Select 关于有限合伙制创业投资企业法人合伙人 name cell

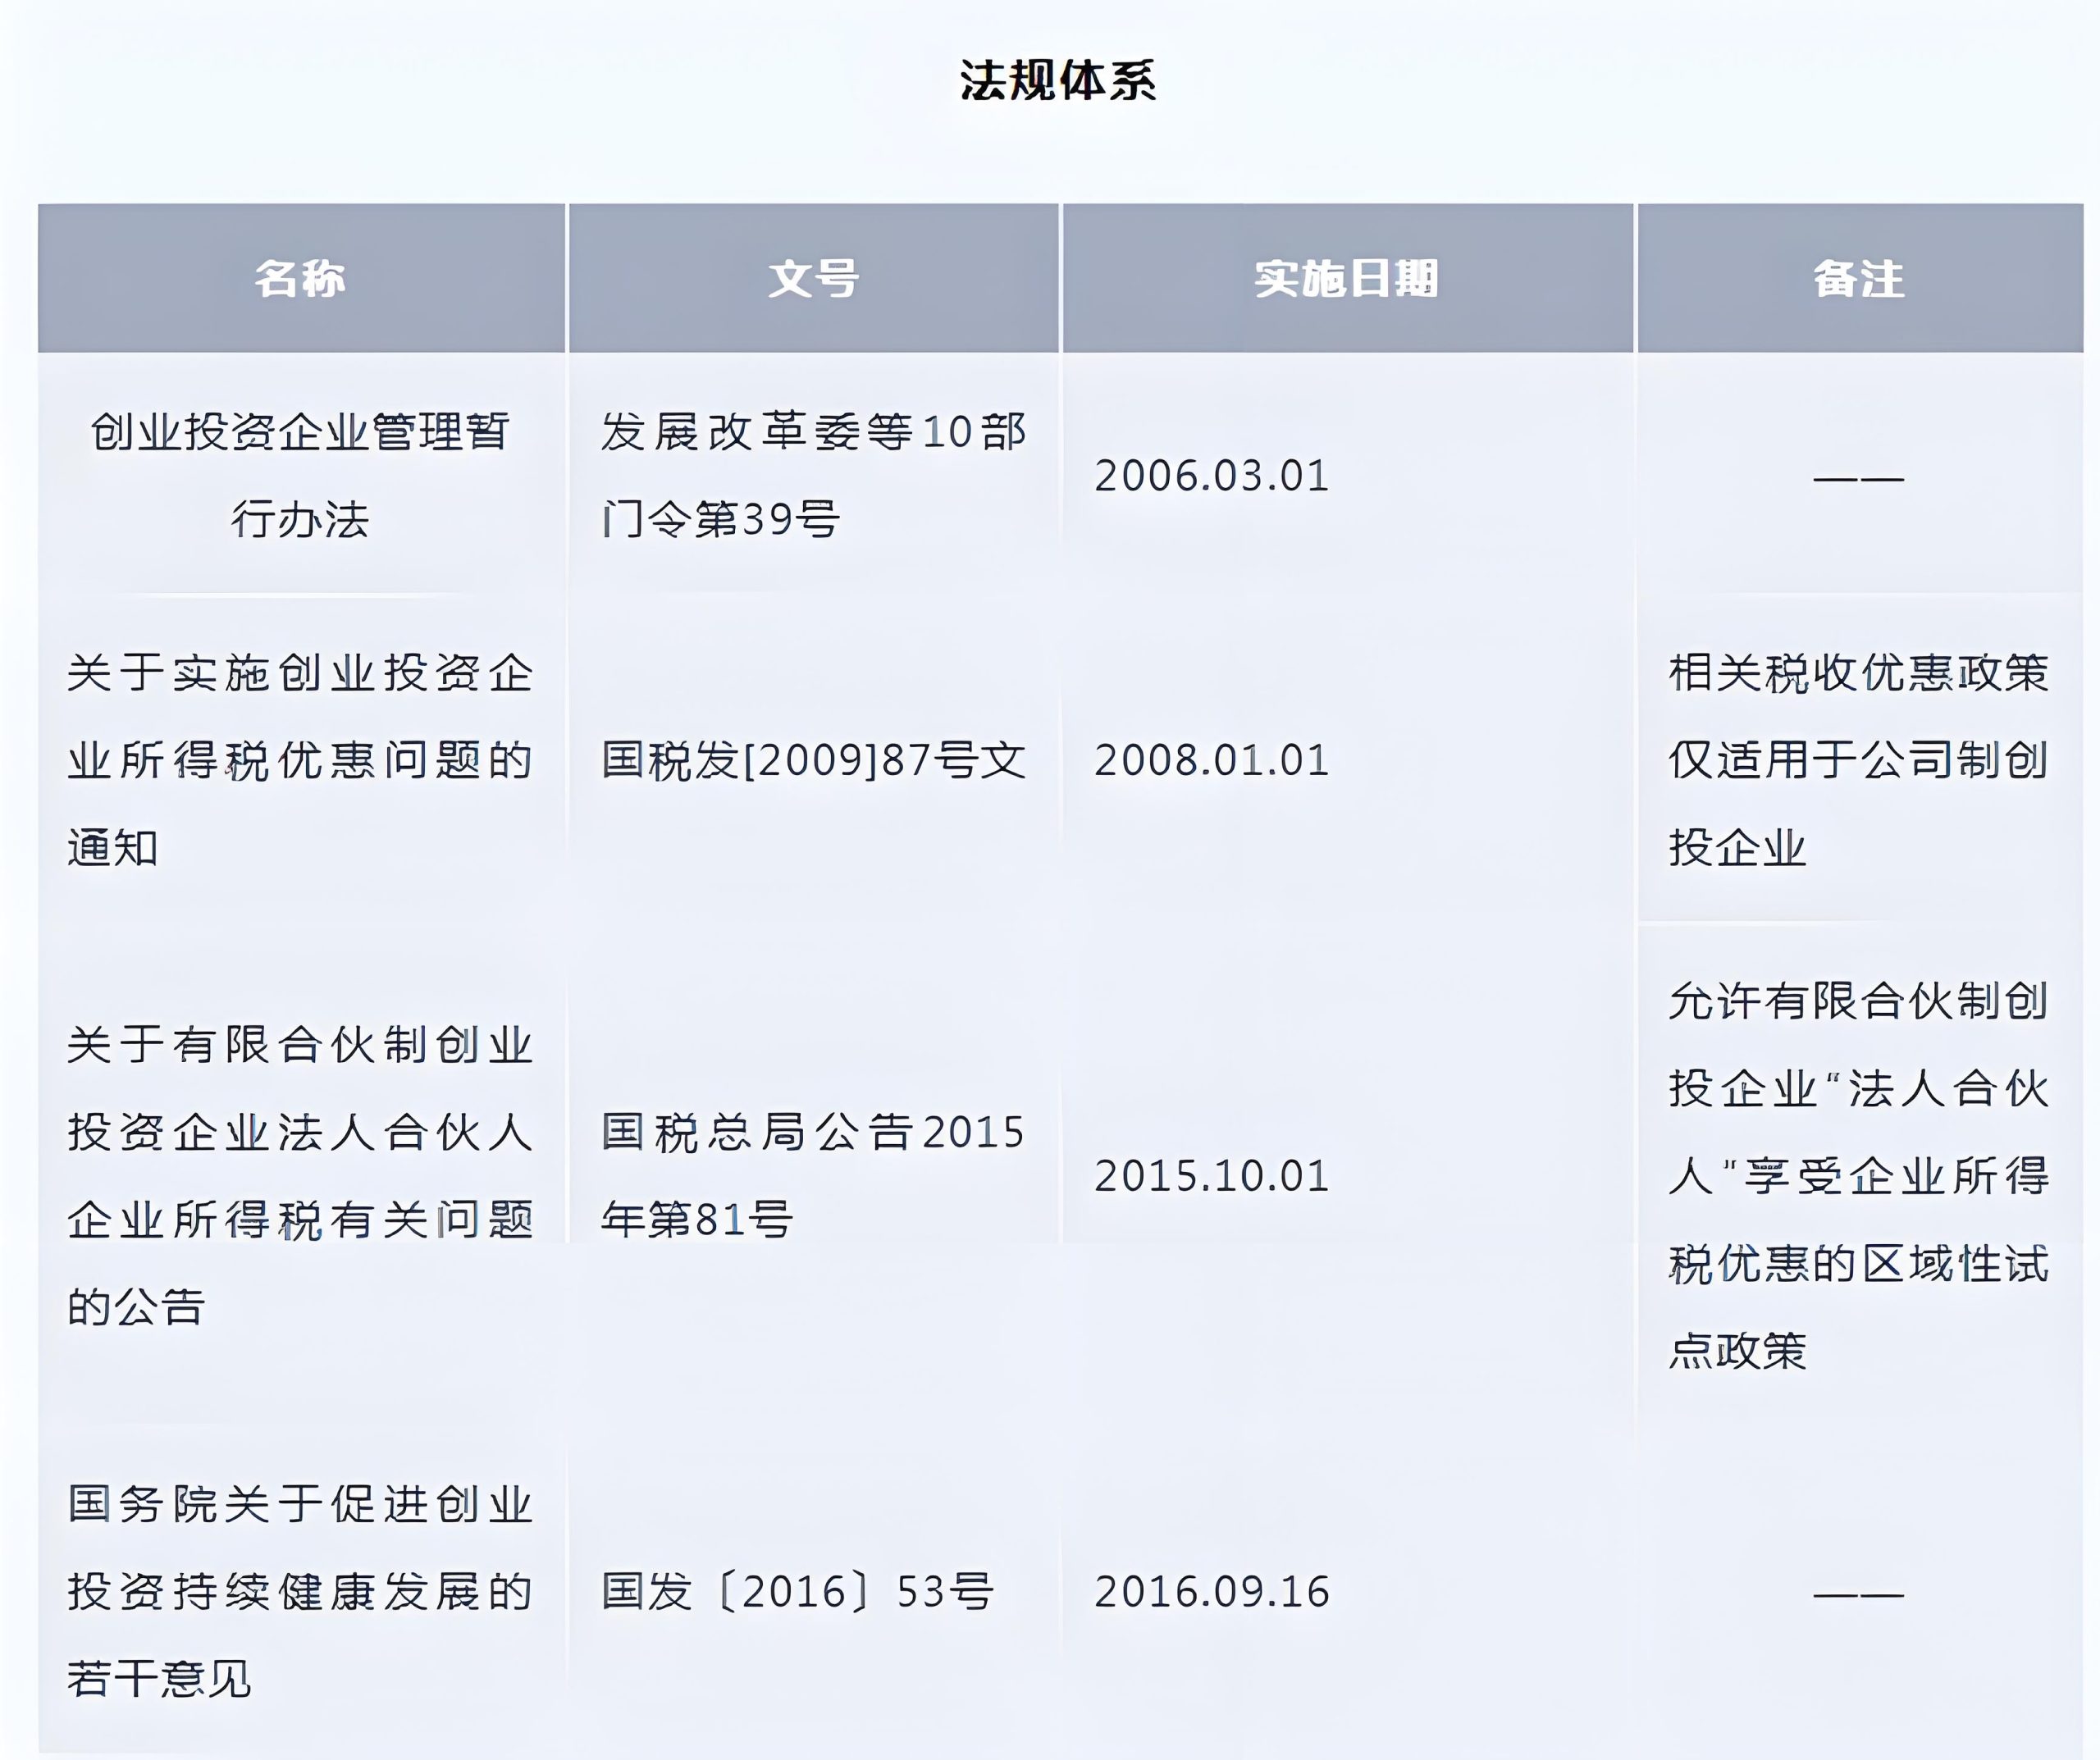point(300,1176)
